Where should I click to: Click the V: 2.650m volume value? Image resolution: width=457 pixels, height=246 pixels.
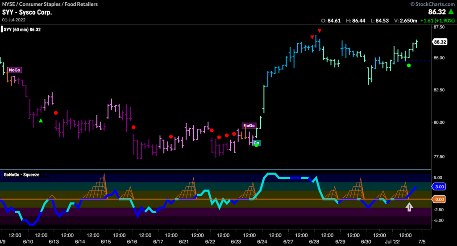click(x=405, y=20)
